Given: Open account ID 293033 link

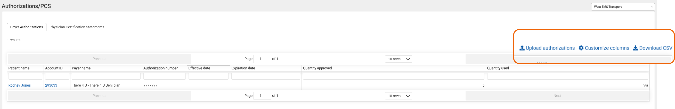Looking at the screenshot, I should [51, 85].
